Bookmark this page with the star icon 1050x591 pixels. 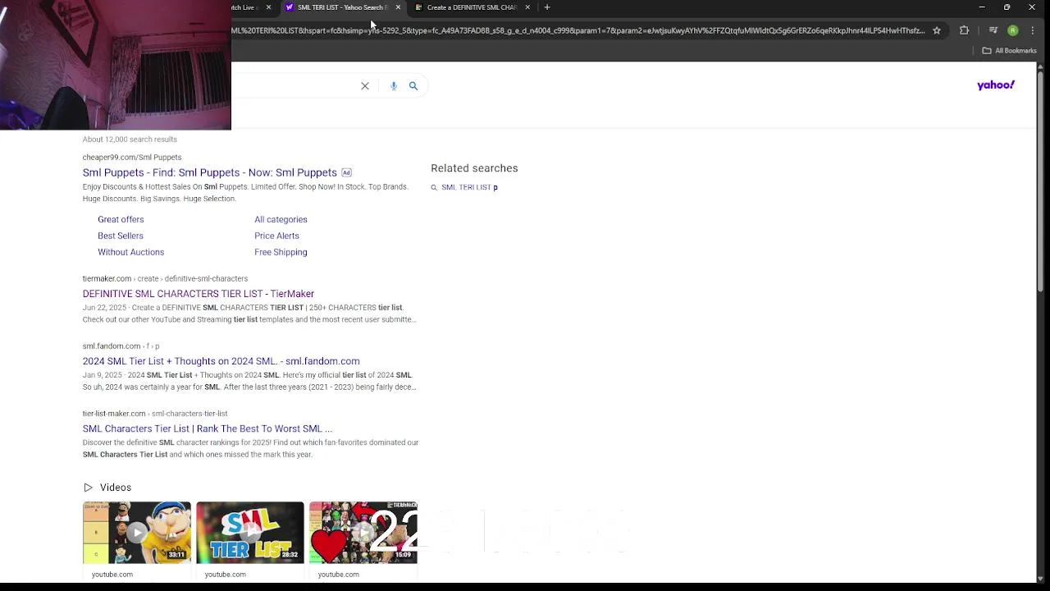tap(937, 30)
